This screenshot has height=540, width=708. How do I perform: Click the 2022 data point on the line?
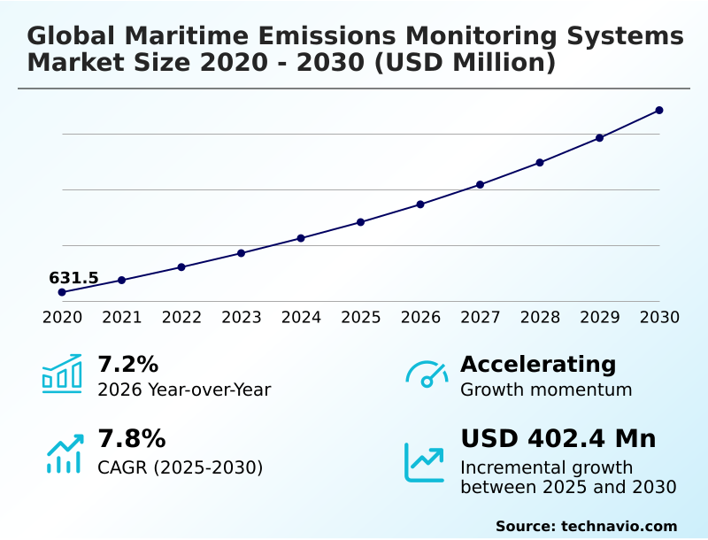181,266
